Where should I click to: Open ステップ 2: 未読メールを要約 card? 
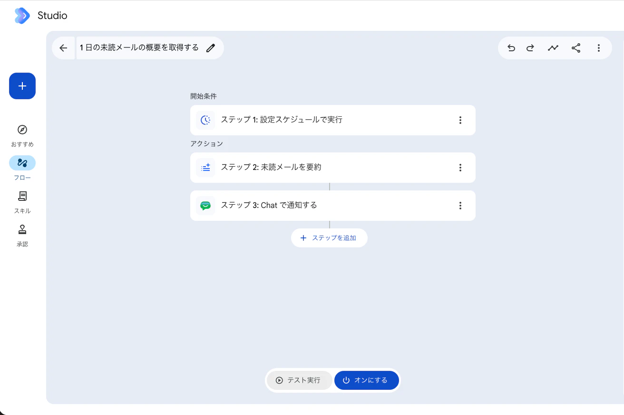pyautogui.click(x=333, y=168)
